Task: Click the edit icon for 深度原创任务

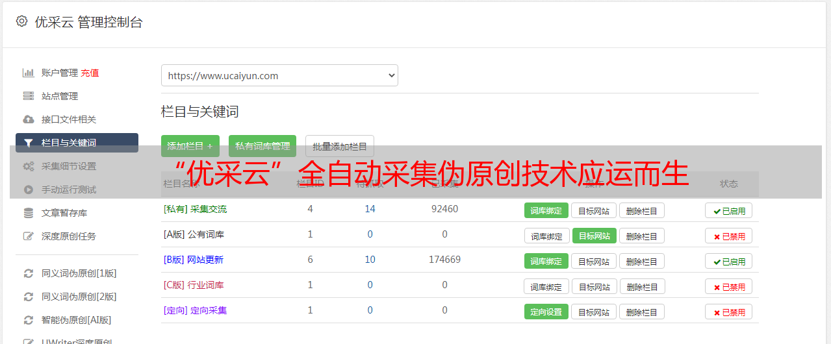Action: click(x=29, y=236)
